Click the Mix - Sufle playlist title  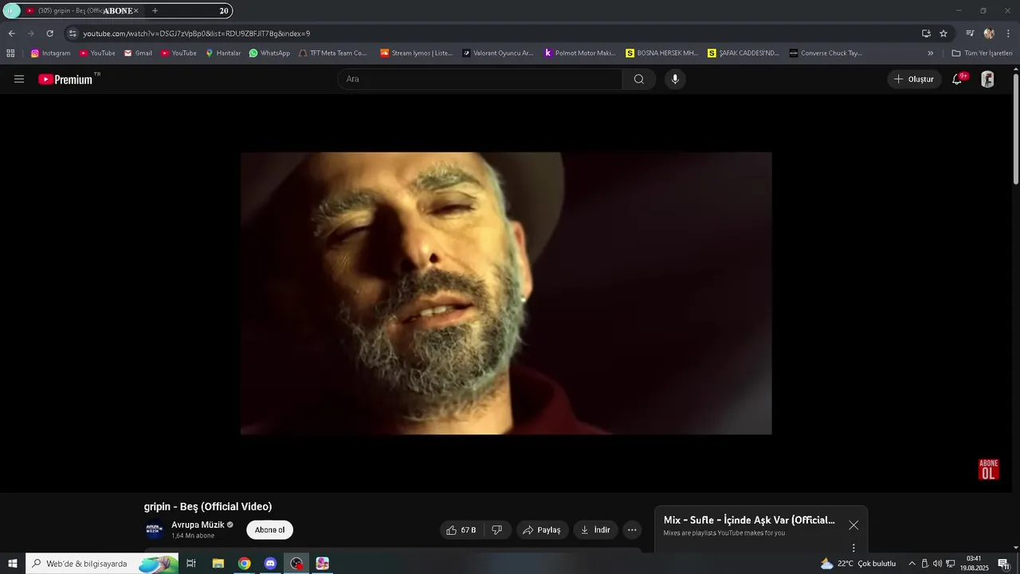point(749,520)
